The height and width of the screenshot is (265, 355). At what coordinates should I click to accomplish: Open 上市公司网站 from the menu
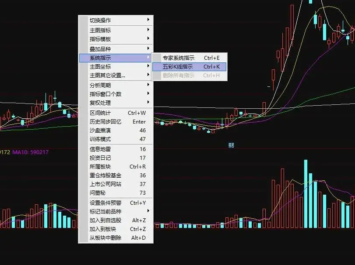pos(116,184)
